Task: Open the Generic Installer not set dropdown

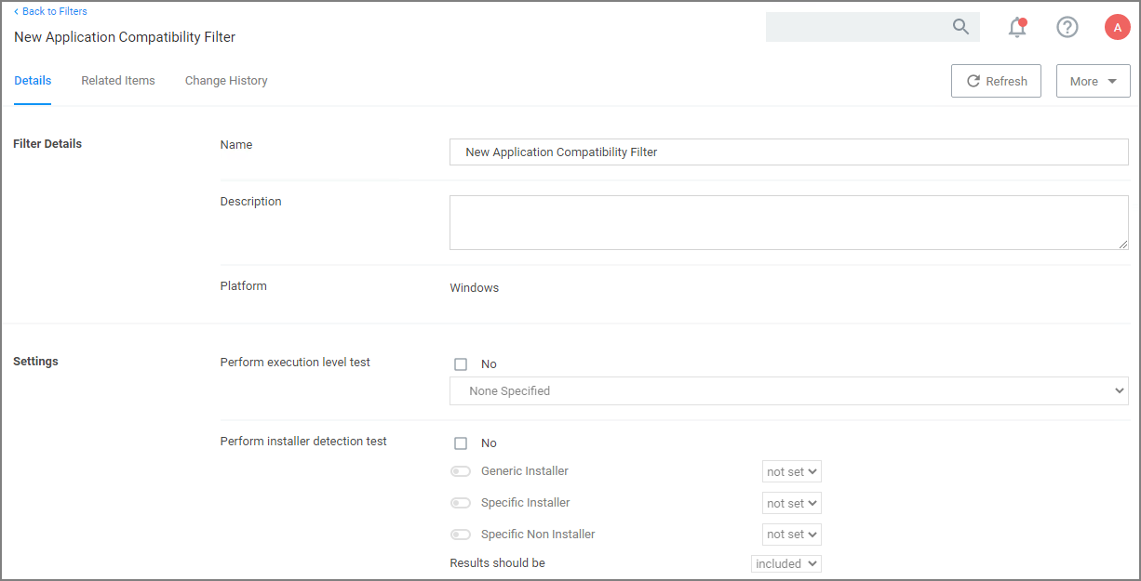Action: [x=792, y=471]
